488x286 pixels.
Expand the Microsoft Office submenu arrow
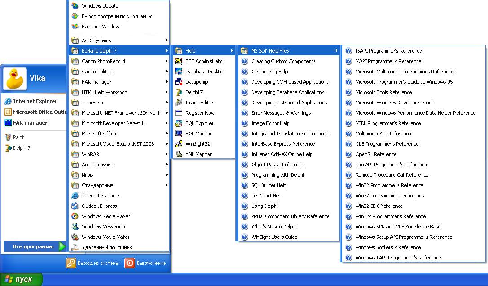click(x=167, y=134)
